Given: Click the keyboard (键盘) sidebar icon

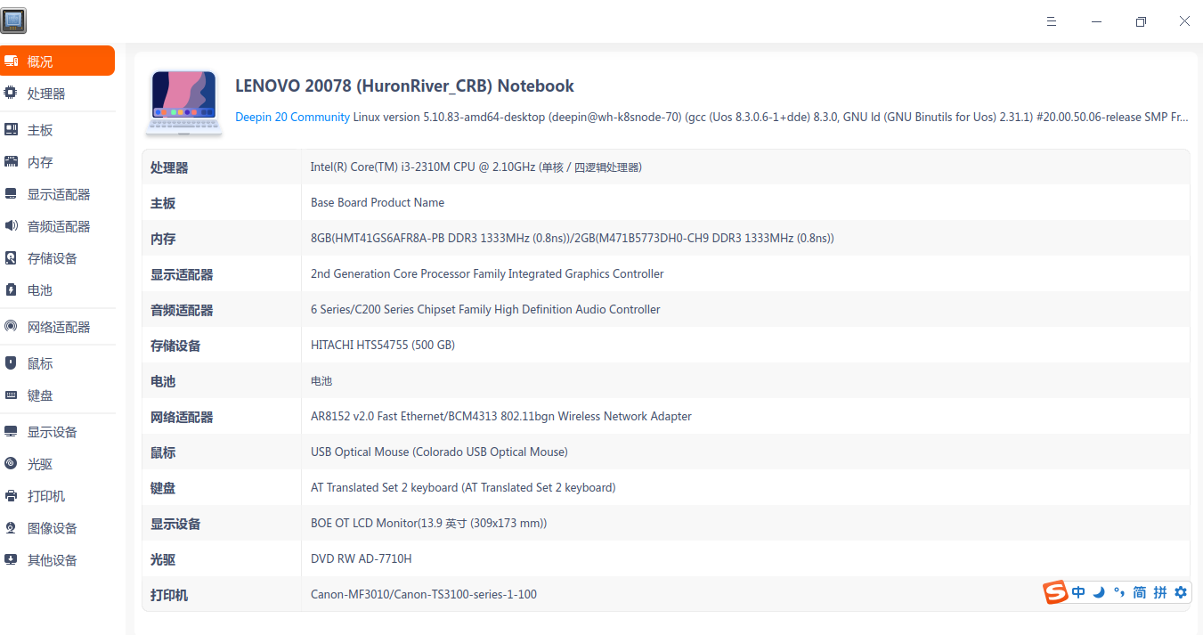Looking at the screenshot, I should click(12, 395).
